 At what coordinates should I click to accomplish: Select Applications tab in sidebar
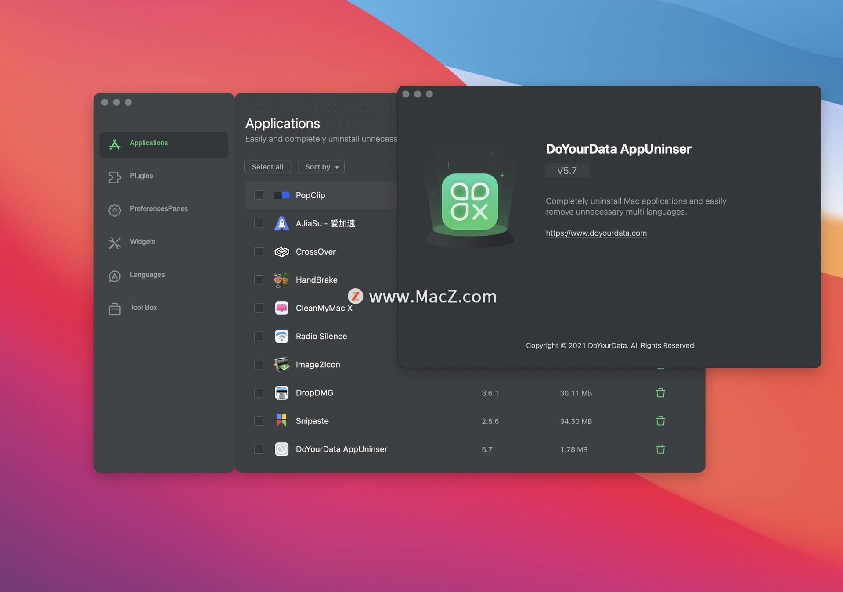[164, 142]
